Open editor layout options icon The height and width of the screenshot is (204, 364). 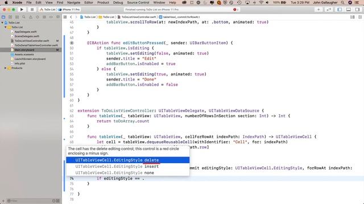pos(353,17)
